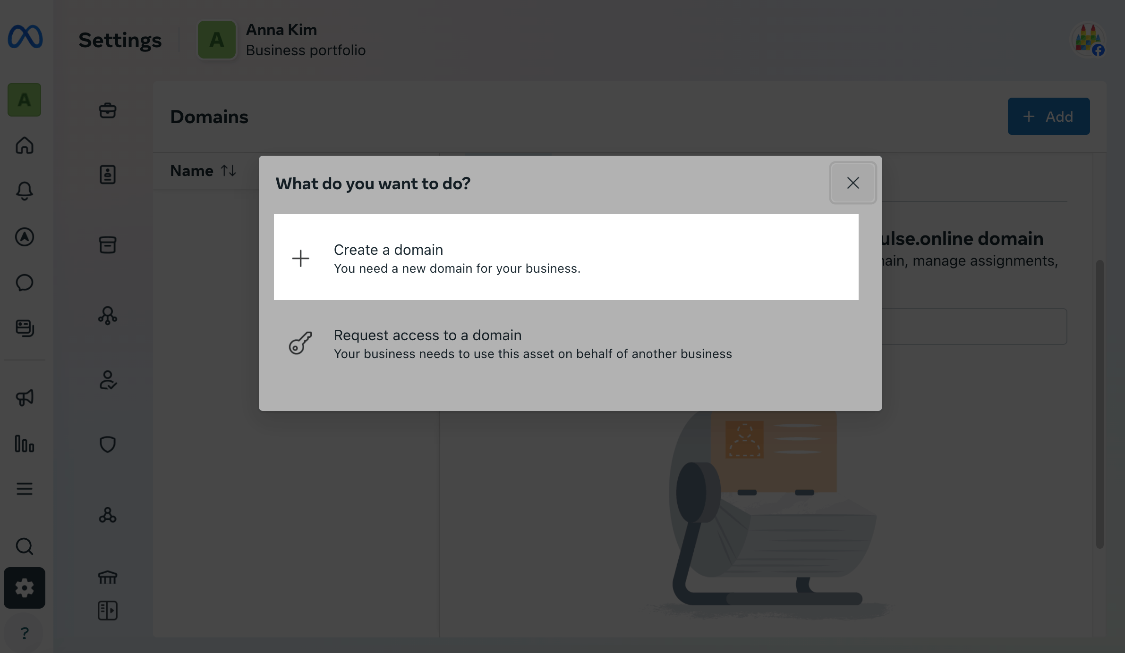Open the profile avatar in top right
The image size is (1125, 653).
pyautogui.click(x=1088, y=40)
